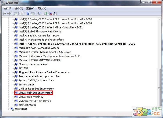Expand the 显示适配器 category node
This screenshot has height=118, width=163.
(9, 109)
